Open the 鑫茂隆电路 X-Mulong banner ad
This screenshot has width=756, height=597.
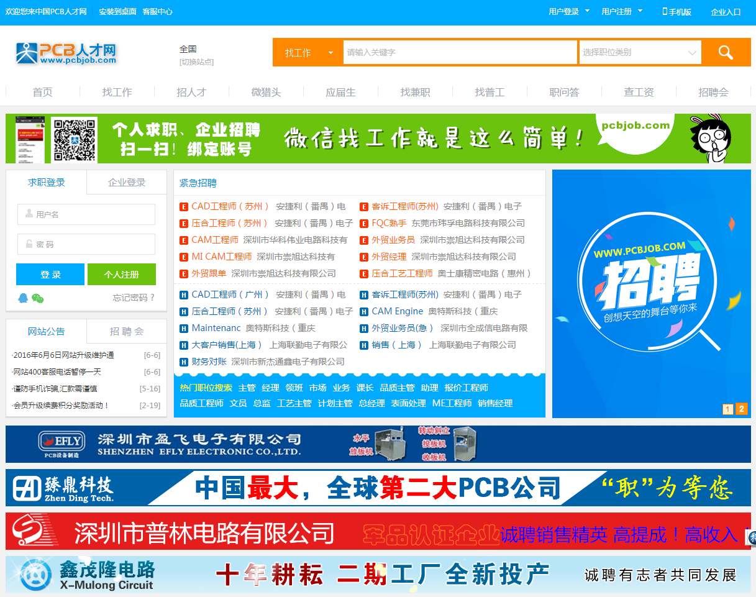(378, 575)
